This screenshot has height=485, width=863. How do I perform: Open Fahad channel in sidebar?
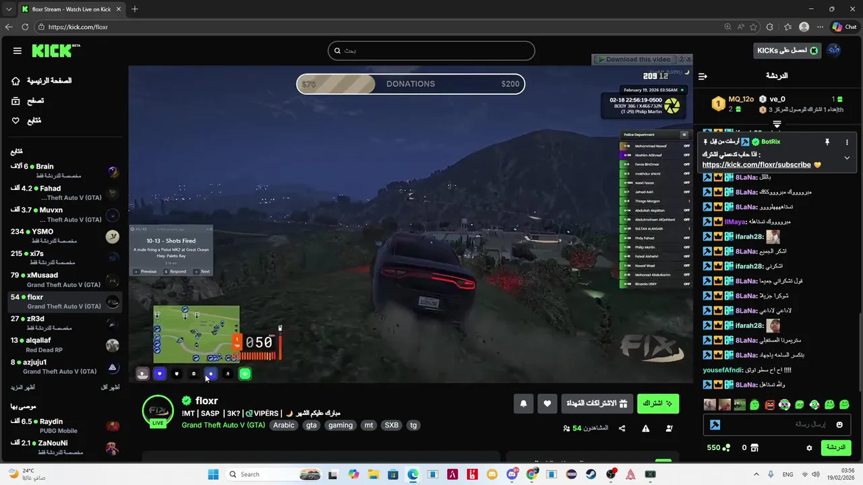[65, 193]
